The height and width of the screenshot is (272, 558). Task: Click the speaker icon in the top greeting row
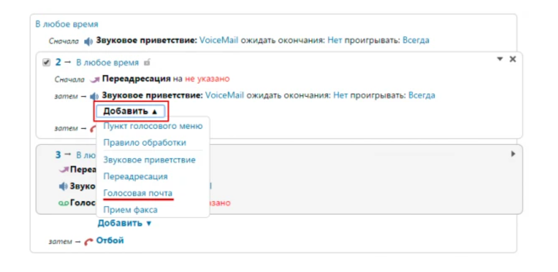(89, 41)
